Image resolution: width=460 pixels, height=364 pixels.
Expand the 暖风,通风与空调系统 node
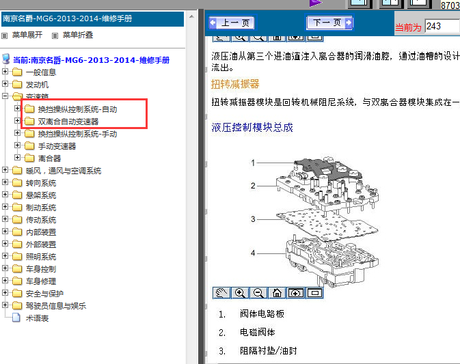coord(5,170)
